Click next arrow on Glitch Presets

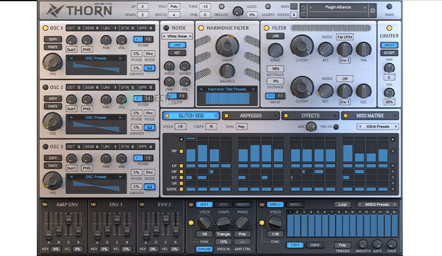tap(397, 127)
